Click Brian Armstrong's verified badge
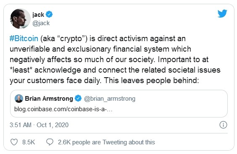 point(78,98)
